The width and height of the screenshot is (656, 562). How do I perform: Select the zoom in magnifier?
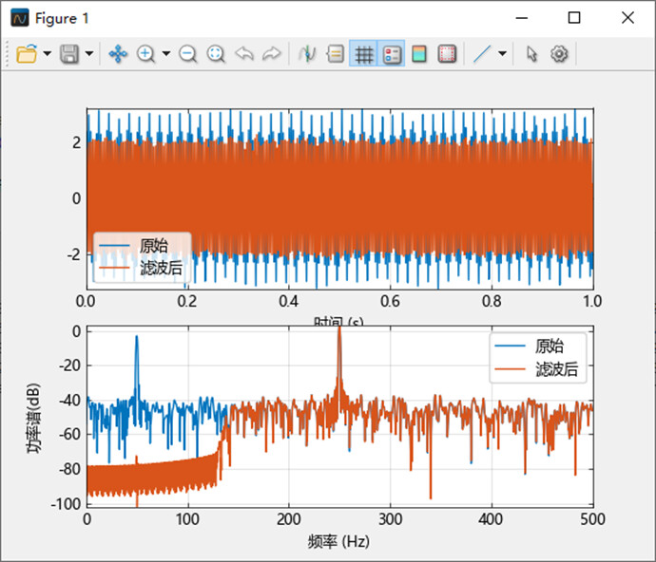146,54
